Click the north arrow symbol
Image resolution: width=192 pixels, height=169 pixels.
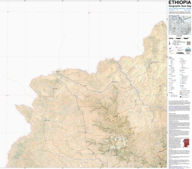[x=170, y=43]
